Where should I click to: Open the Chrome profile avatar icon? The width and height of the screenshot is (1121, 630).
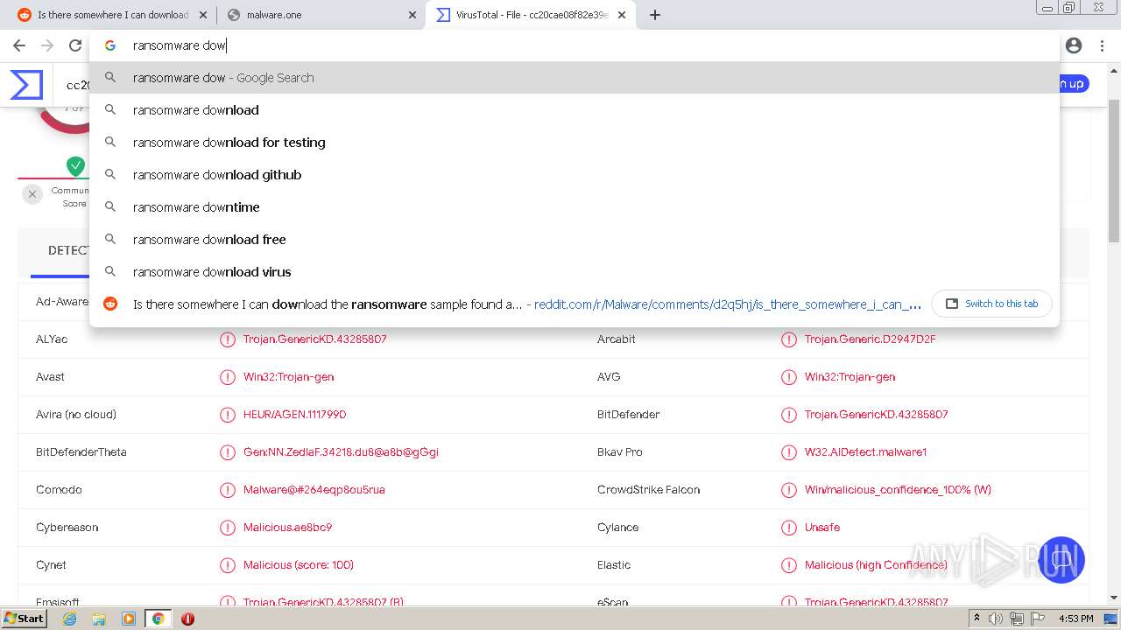click(1074, 45)
